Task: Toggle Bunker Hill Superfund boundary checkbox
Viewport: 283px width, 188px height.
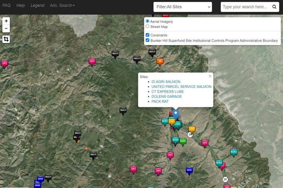Action: click(x=147, y=40)
